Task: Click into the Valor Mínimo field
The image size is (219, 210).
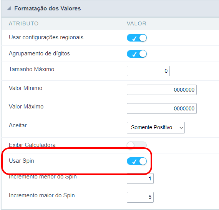Action: click(162, 90)
